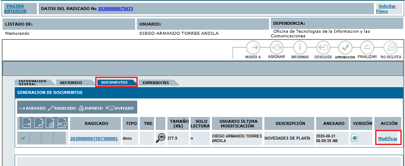This screenshot has width=405, height=166.
Task: Click the Modificar action link
Action: [x=388, y=139]
